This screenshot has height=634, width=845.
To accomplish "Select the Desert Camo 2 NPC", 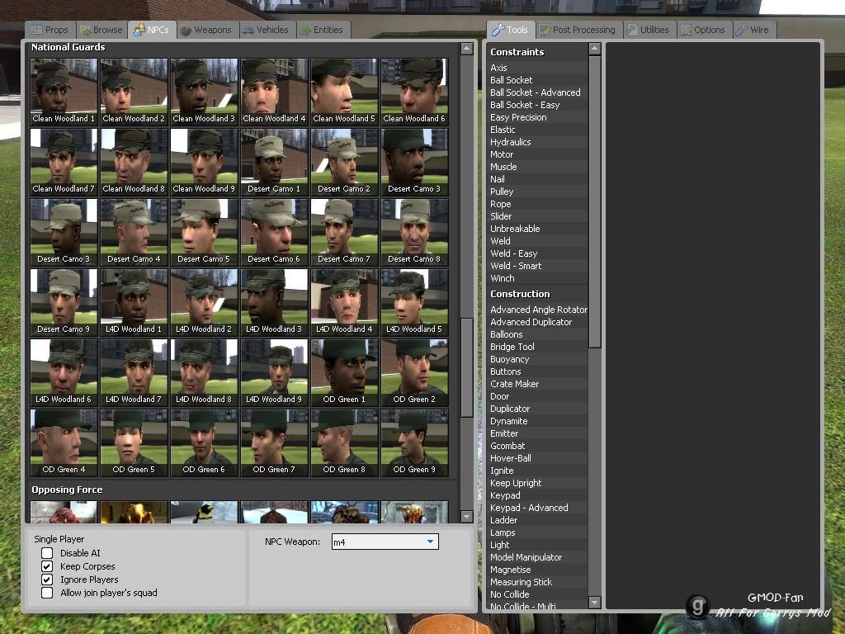I will [344, 162].
